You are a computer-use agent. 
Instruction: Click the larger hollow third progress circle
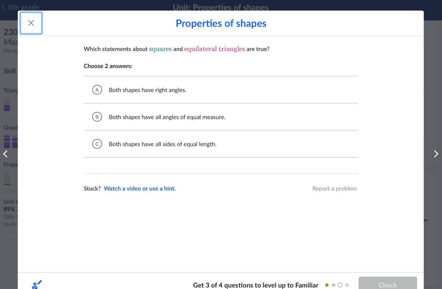340,285
